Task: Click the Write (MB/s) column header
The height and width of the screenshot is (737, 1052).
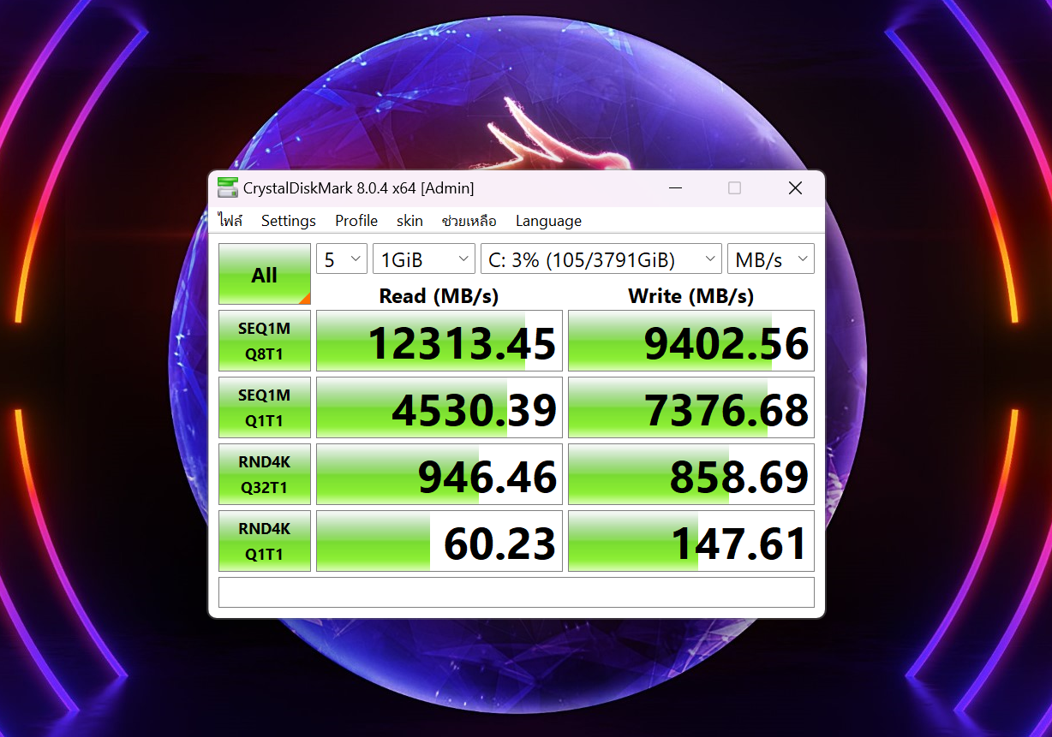Action: (x=690, y=296)
